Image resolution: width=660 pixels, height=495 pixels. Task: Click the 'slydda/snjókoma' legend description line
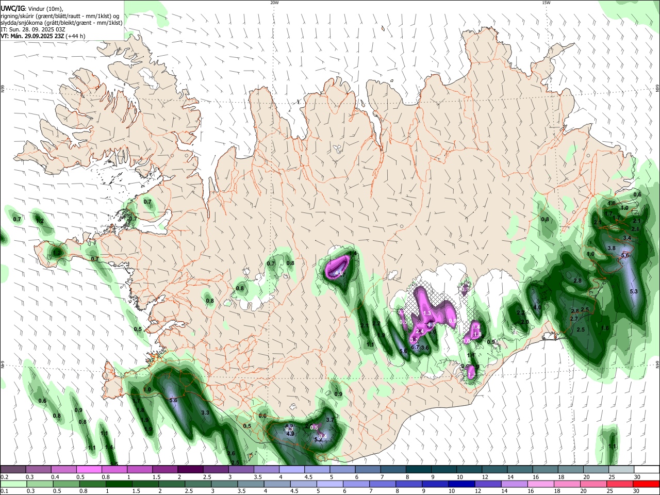click(x=61, y=23)
